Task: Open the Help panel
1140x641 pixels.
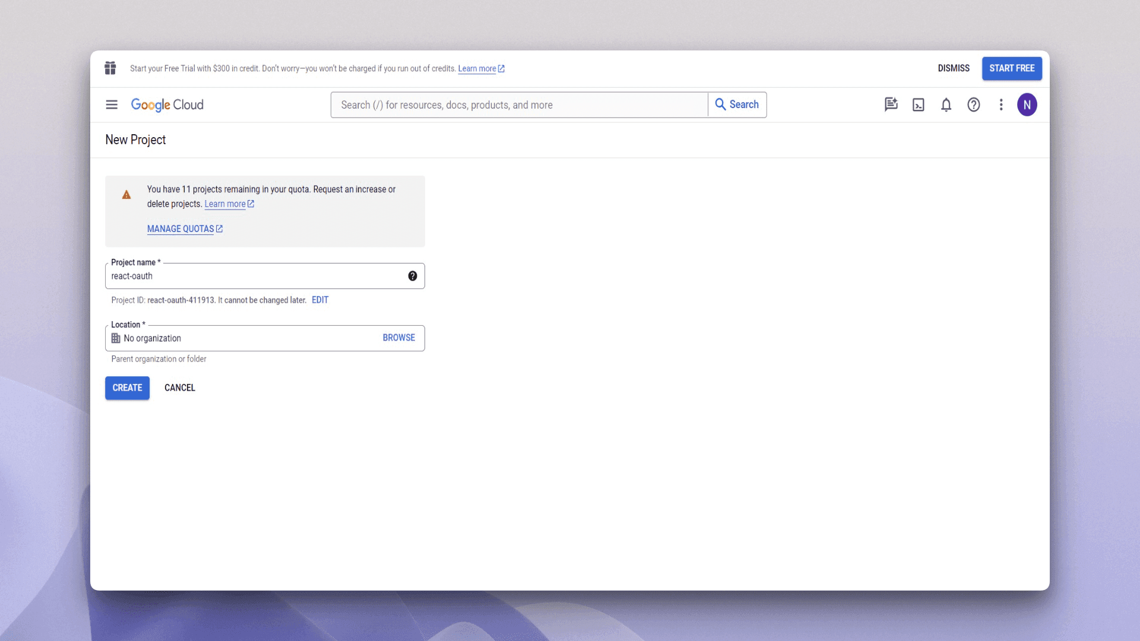Action: [974, 104]
